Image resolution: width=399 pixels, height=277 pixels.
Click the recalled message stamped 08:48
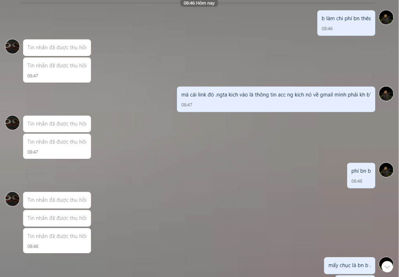tap(57, 240)
